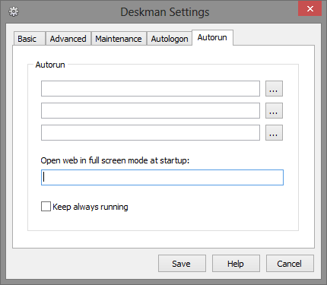Browse for the second autorun program
Screen dimensions: 327x285
point(274,110)
